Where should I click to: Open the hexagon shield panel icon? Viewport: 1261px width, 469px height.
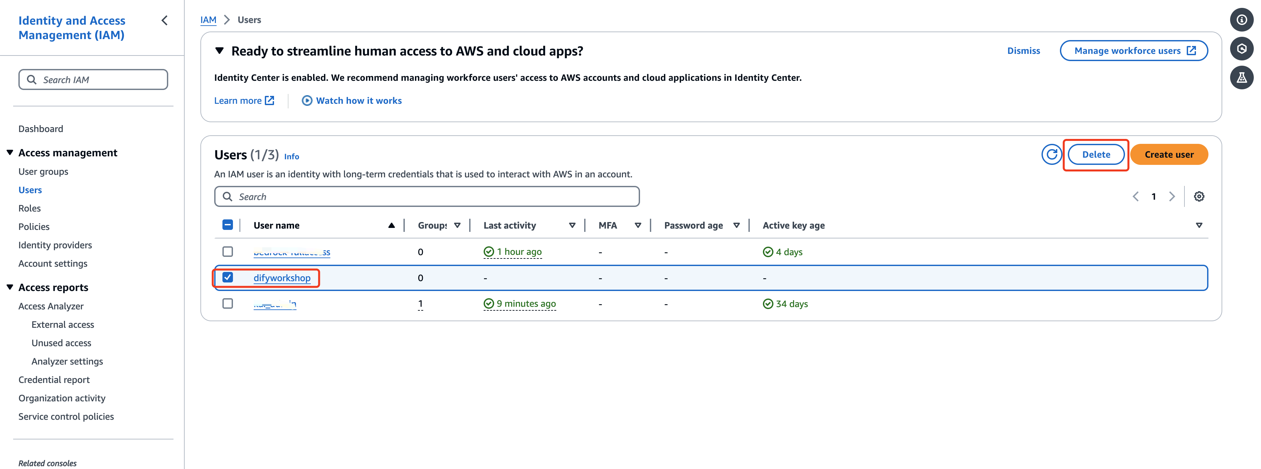click(x=1241, y=49)
